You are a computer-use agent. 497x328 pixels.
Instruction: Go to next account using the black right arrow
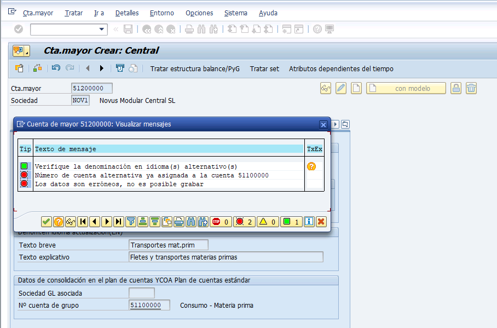101,68
